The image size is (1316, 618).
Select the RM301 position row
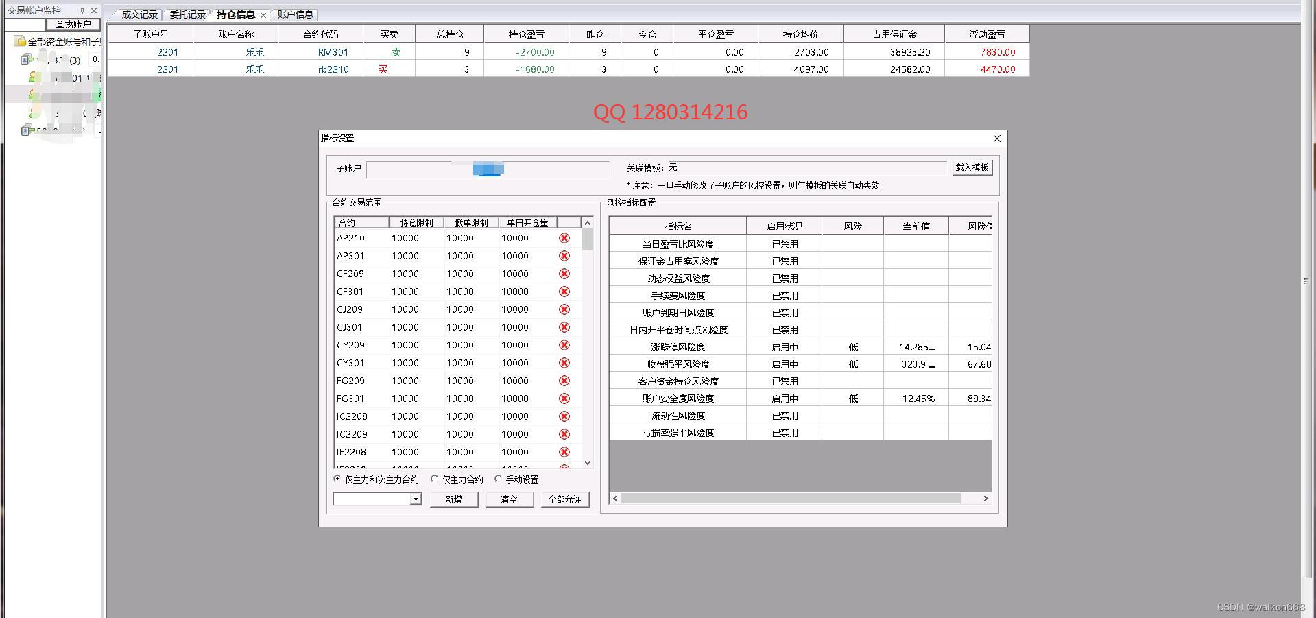coord(569,51)
